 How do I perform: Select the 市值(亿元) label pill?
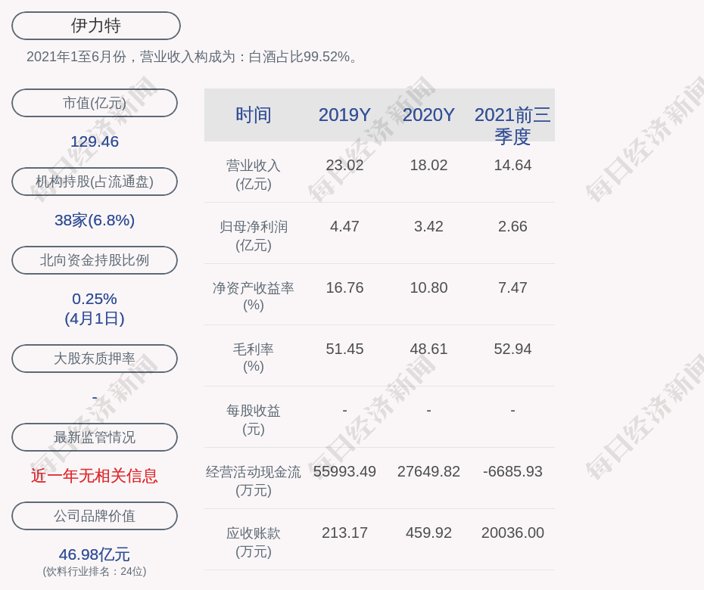(95, 103)
